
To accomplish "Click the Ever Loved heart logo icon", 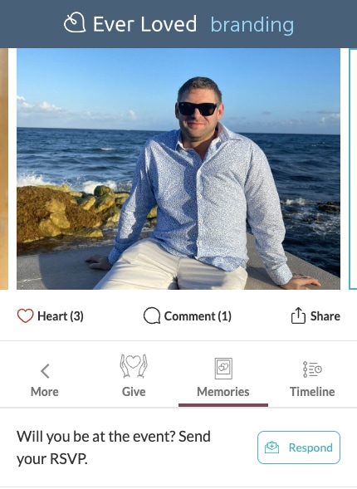I will point(75,22).
